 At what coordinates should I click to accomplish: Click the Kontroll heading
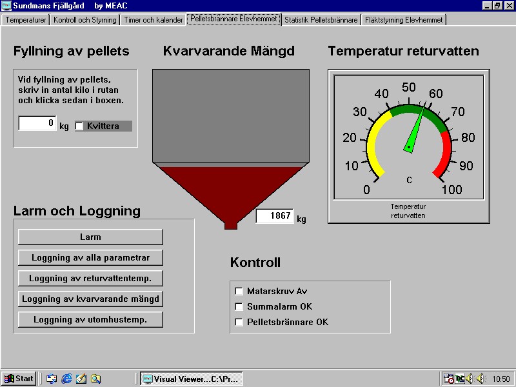tap(255, 263)
